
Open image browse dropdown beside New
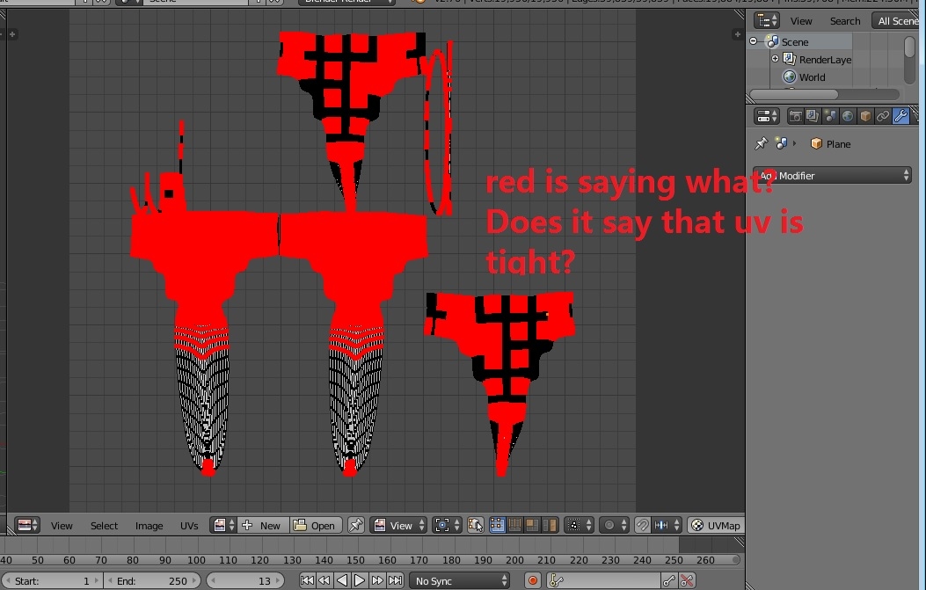(223, 525)
